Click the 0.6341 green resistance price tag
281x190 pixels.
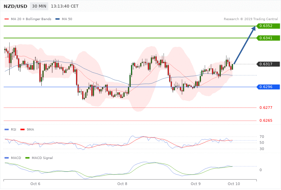[x=268, y=38]
